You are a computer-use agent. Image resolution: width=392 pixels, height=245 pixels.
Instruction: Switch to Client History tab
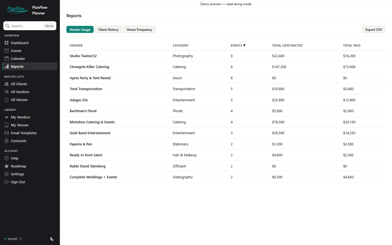click(108, 29)
